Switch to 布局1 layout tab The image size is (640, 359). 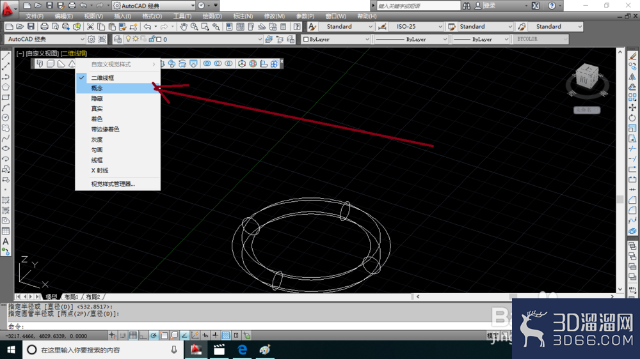pos(71,296)
